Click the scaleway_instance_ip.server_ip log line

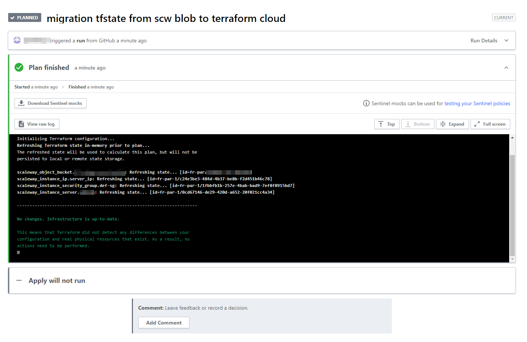144,179
